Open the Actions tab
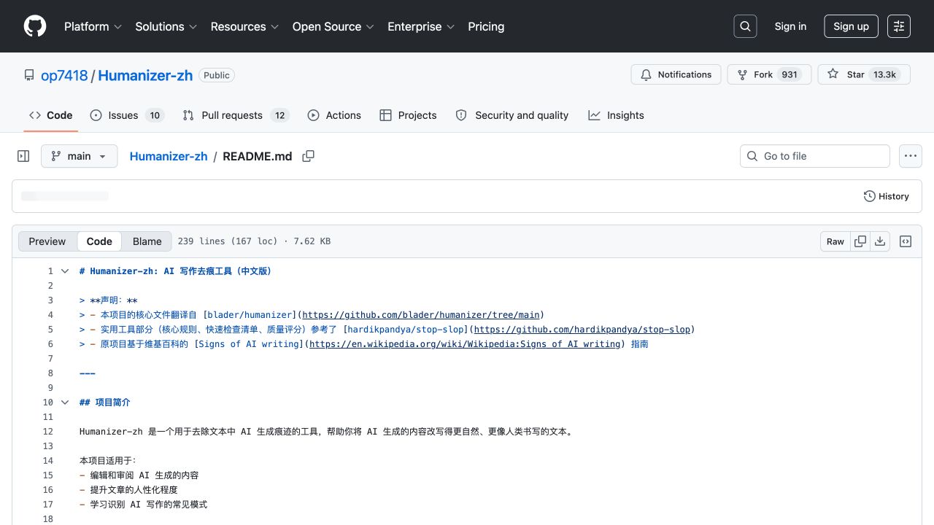This screenshot has width=934, height=525. coord(334,115)
